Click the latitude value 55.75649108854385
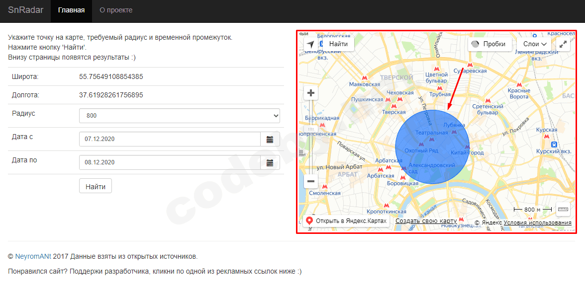585x293 pixels. pyautogui.click(x=111, y=76)
